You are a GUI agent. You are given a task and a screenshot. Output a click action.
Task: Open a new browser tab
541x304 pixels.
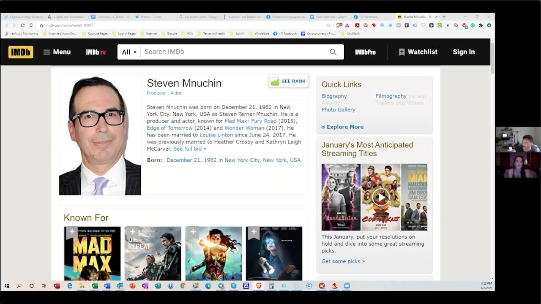pos(444,17)
